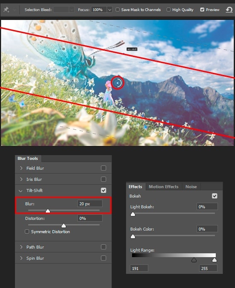
Task: Click the reset all pins arrow icon
Action: click(229, 9)
